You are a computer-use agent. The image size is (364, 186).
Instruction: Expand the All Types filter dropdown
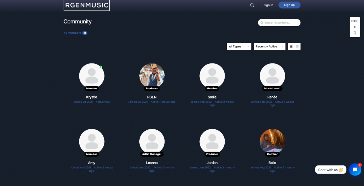(x=239, y=46)
